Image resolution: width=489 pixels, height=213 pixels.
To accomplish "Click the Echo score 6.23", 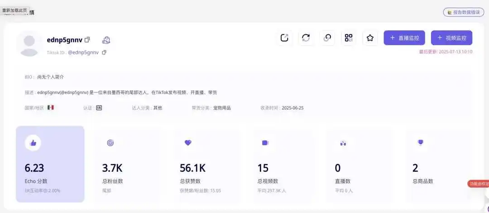I will [x=34, y=168].
